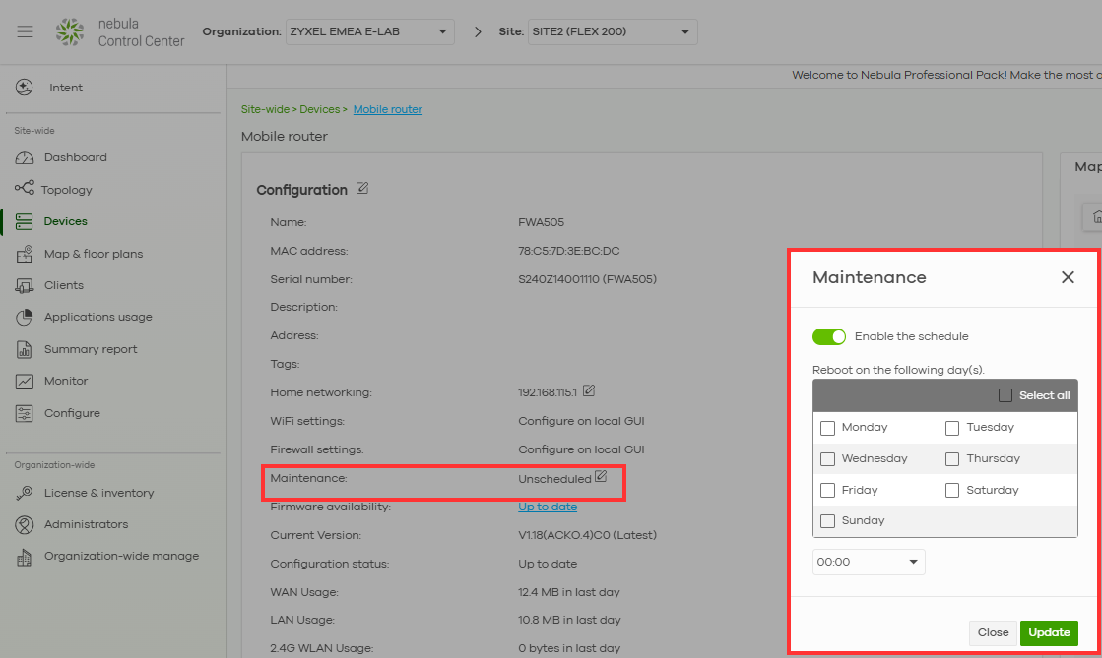Click the Nebula Control Center logo
This screenshot has width=1102, height=658.
[x=70, y=32]
